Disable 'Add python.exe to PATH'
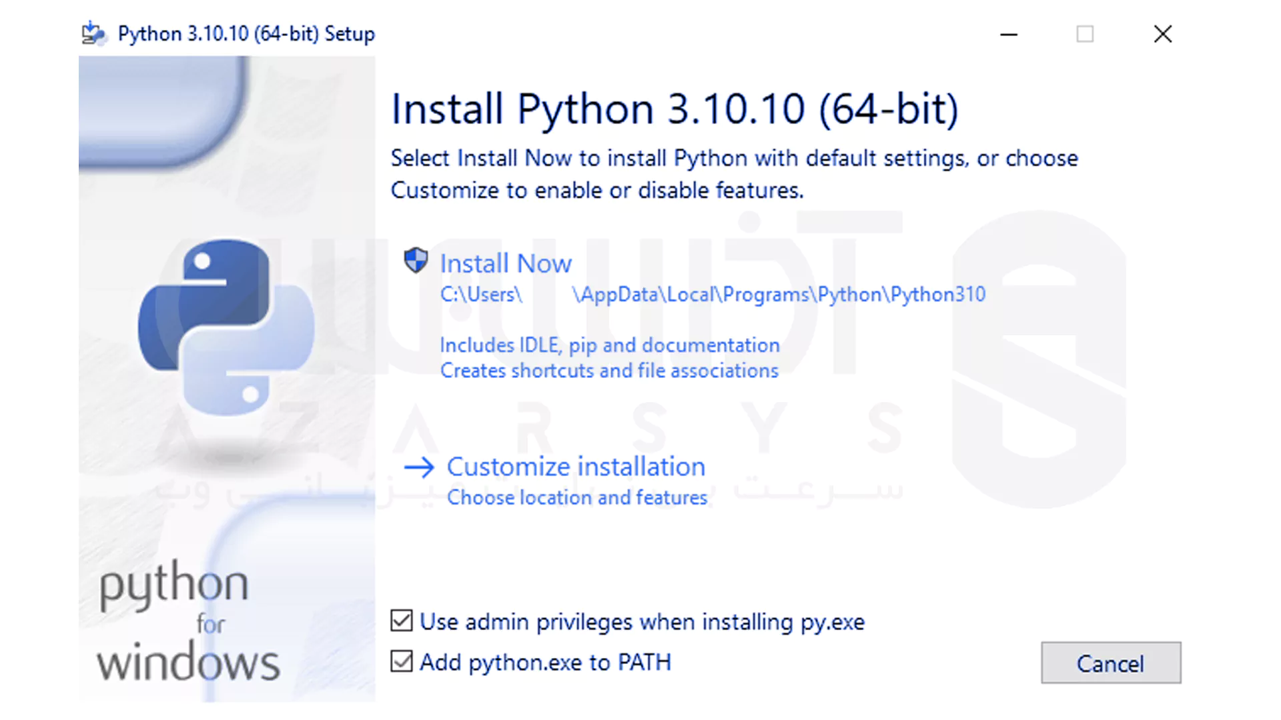The height and width of the screenshot is (720, 1281). point(400,661)
